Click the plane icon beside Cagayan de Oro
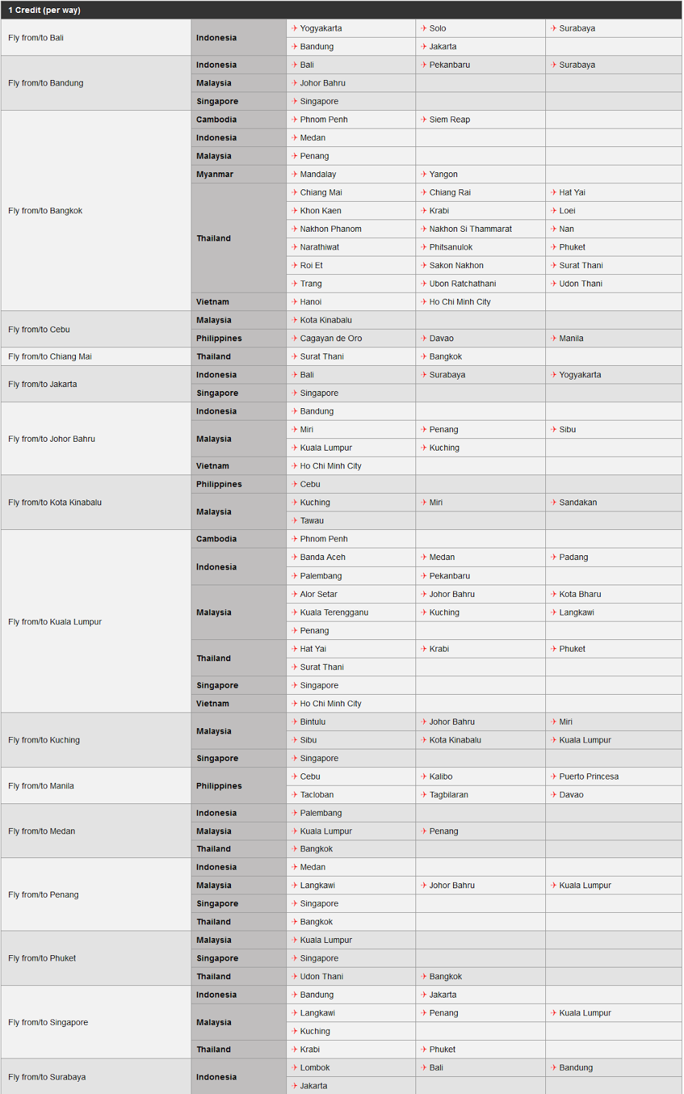684x1094 pixels. pos(295,338)
